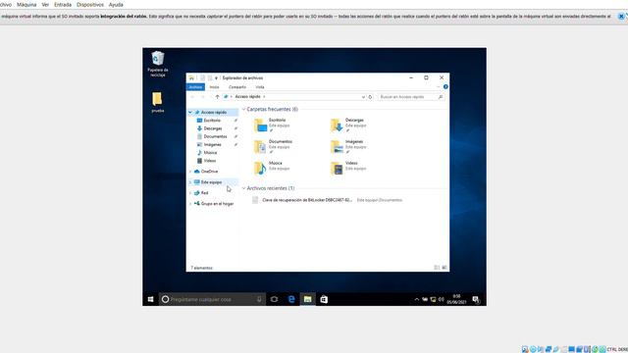The height and width of the screenshot is (353, 628).
Task: Open the blue Archivo tab in Explorer
Action: click(195, 87)
